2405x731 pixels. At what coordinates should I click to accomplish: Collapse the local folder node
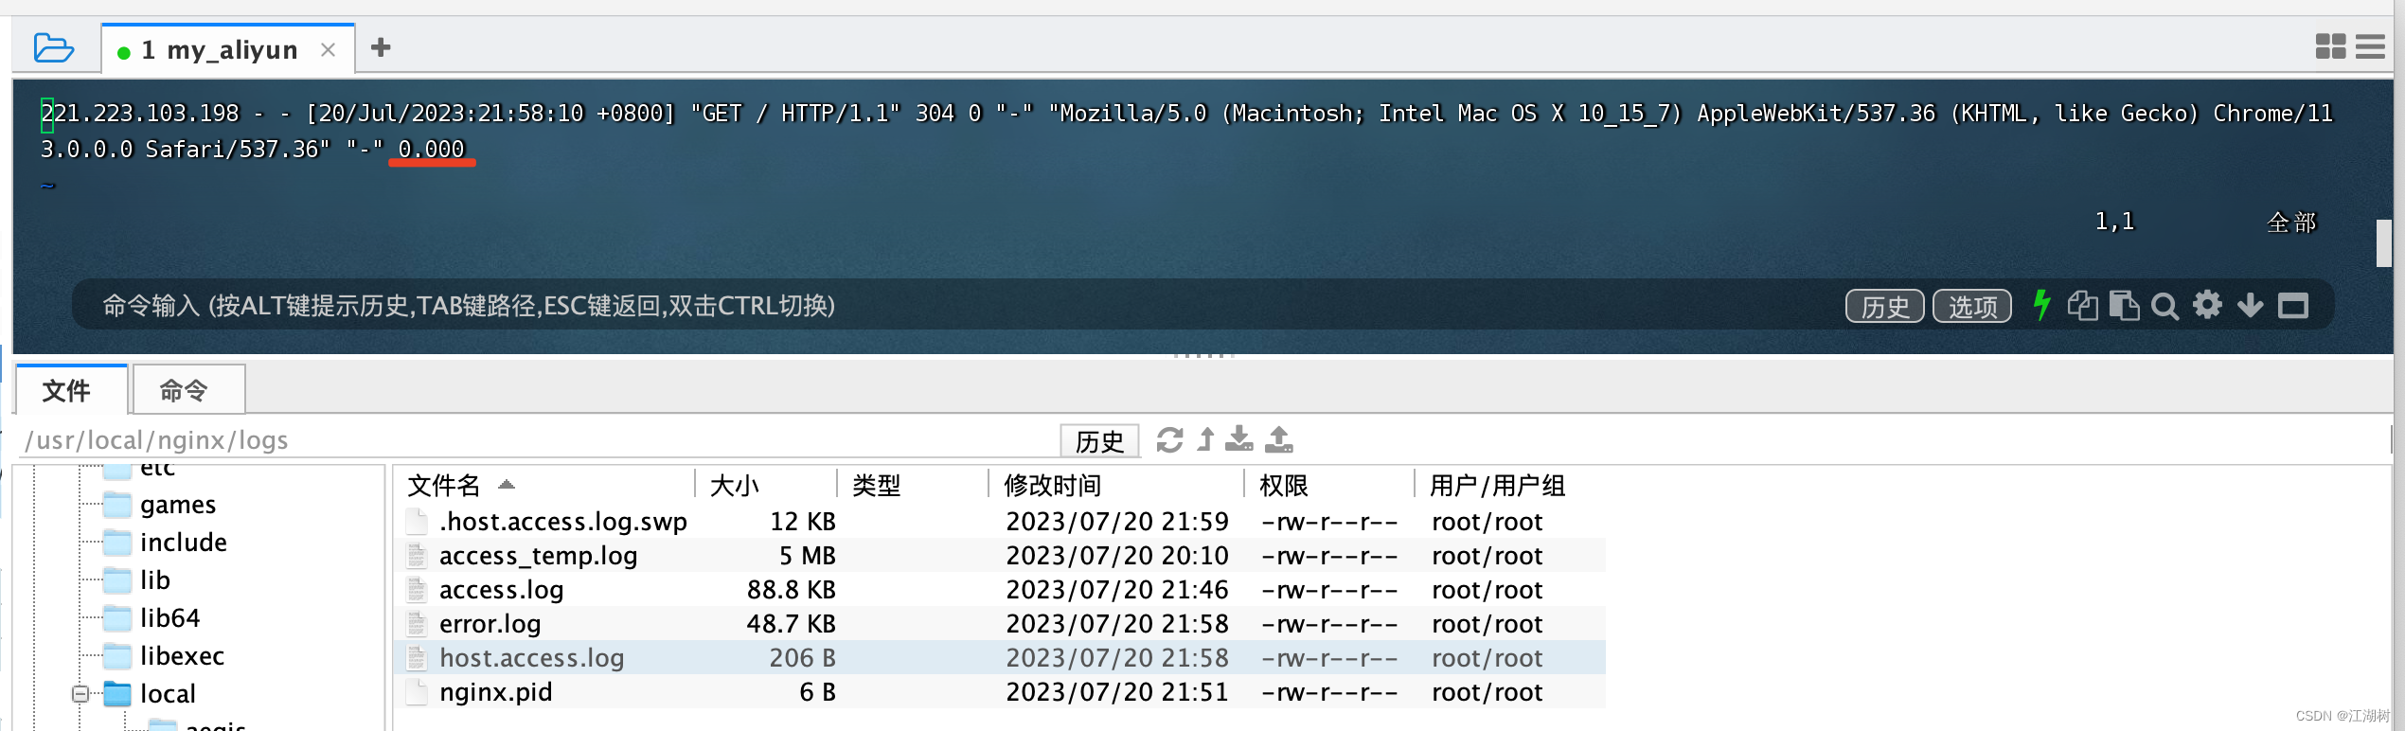click(x=80, y=694)
